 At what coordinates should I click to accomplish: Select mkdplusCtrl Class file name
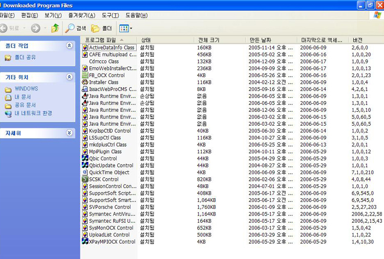click(108, 145)
